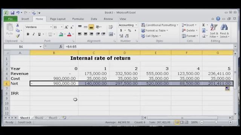Click the Fill Color paint bucket icon
This screenshot has width=241, height=135.
(61, 34)
